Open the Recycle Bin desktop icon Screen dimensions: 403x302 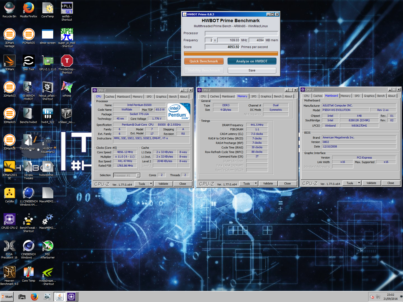pos(9,10)
